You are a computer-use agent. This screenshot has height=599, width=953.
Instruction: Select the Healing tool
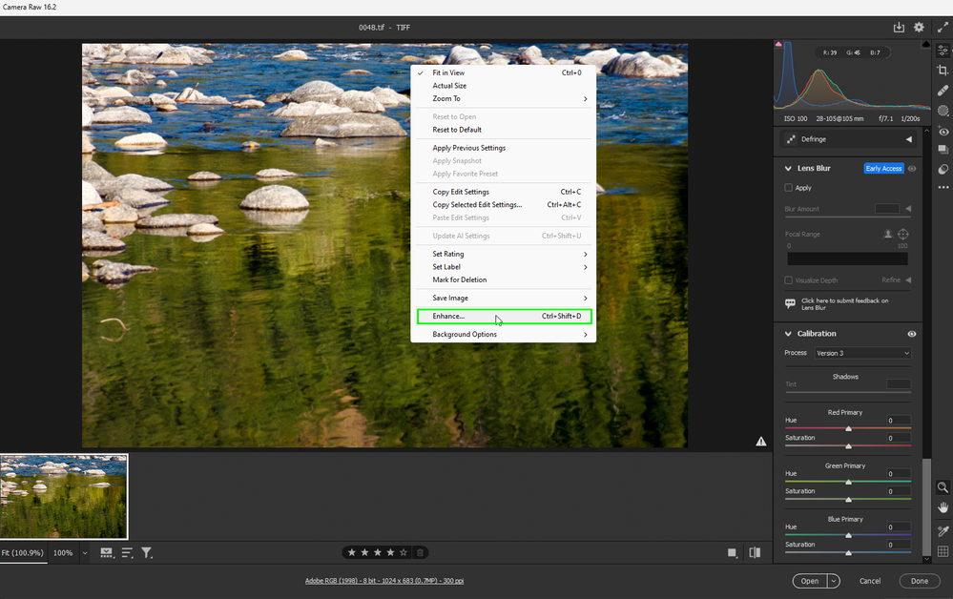coord(943,90)
